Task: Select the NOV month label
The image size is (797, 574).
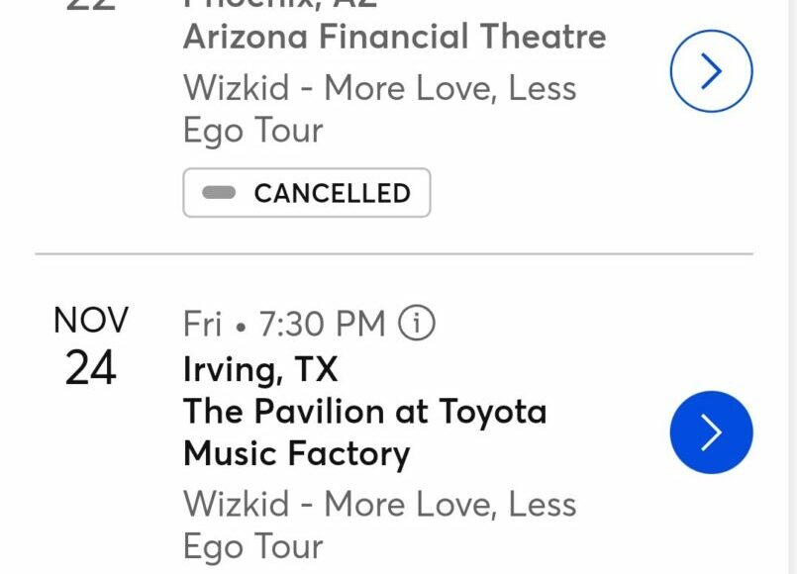Action: click(91, 321)
